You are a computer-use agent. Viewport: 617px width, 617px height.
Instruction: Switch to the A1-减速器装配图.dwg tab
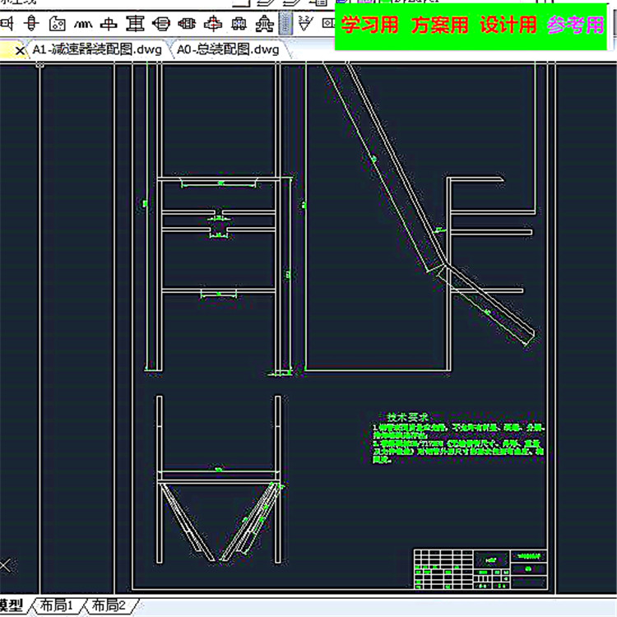[97, 49]
